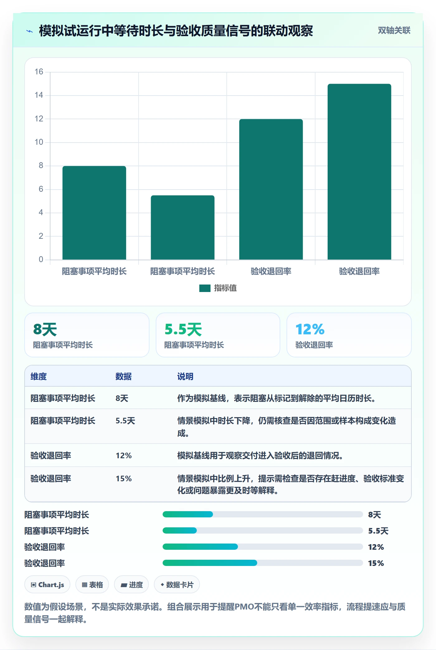Open the 8天 summary card
This screenshot has width=436, height=650.
click(87, 335)
